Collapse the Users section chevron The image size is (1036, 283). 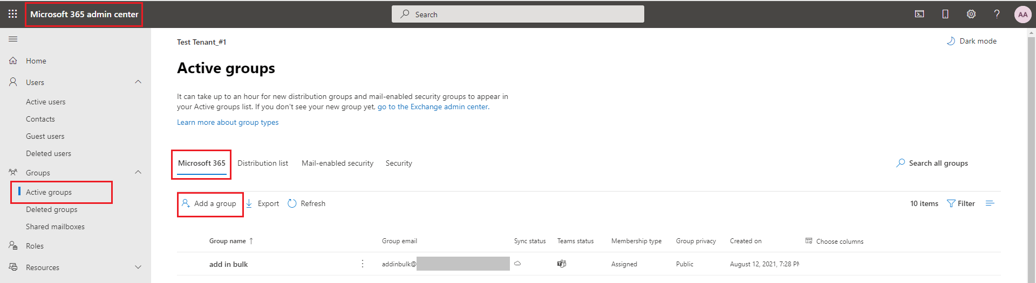138,82
